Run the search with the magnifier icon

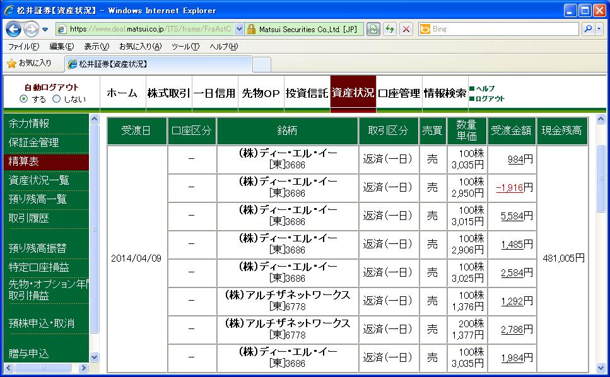588,29
